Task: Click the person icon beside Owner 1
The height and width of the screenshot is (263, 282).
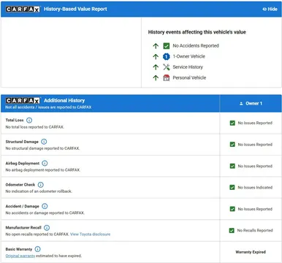Action: pos(241,104)
